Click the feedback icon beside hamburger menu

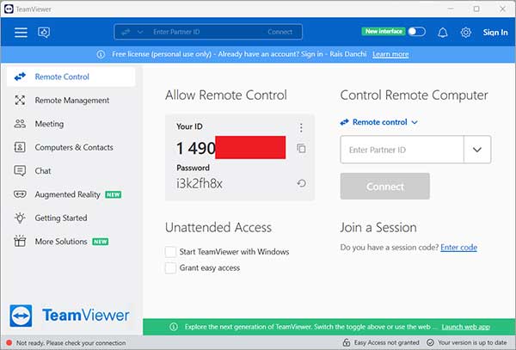[43, 32]
